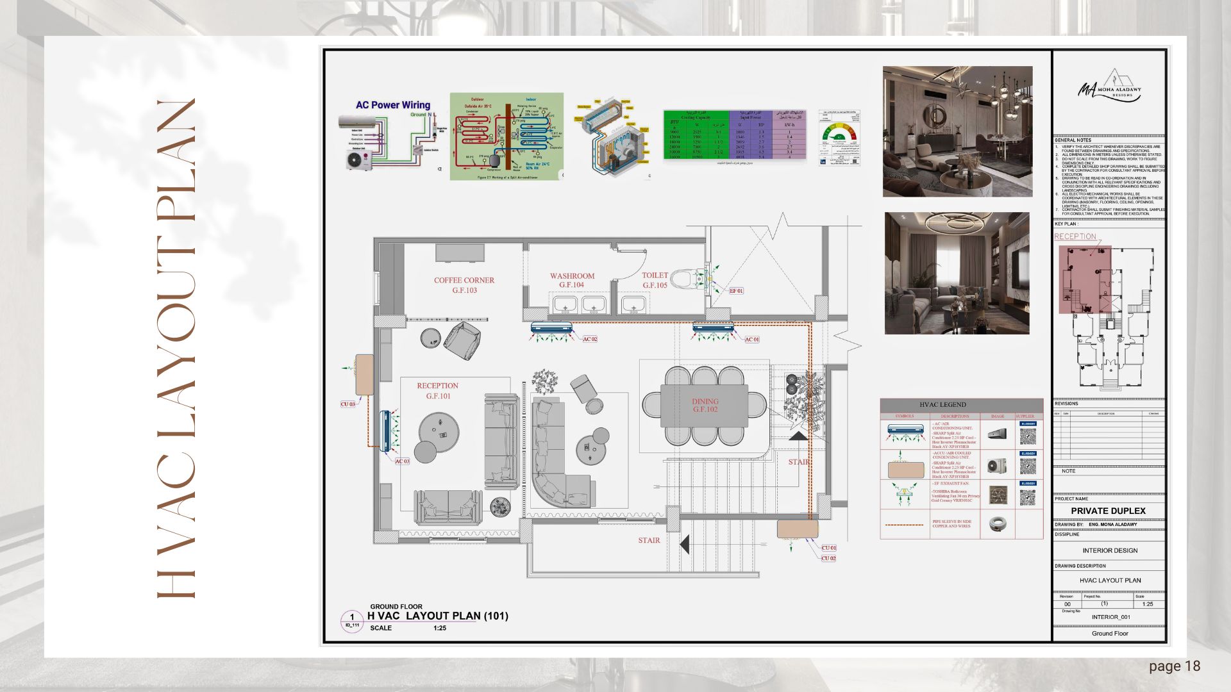Expand the HVAC LEGEND header

pos(942,405)
